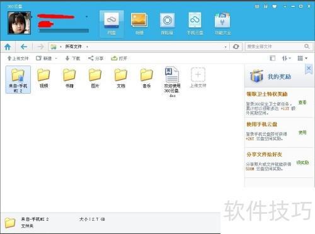315x234 pixels.
Task: Refresh the file list
Action: (236, 47)
